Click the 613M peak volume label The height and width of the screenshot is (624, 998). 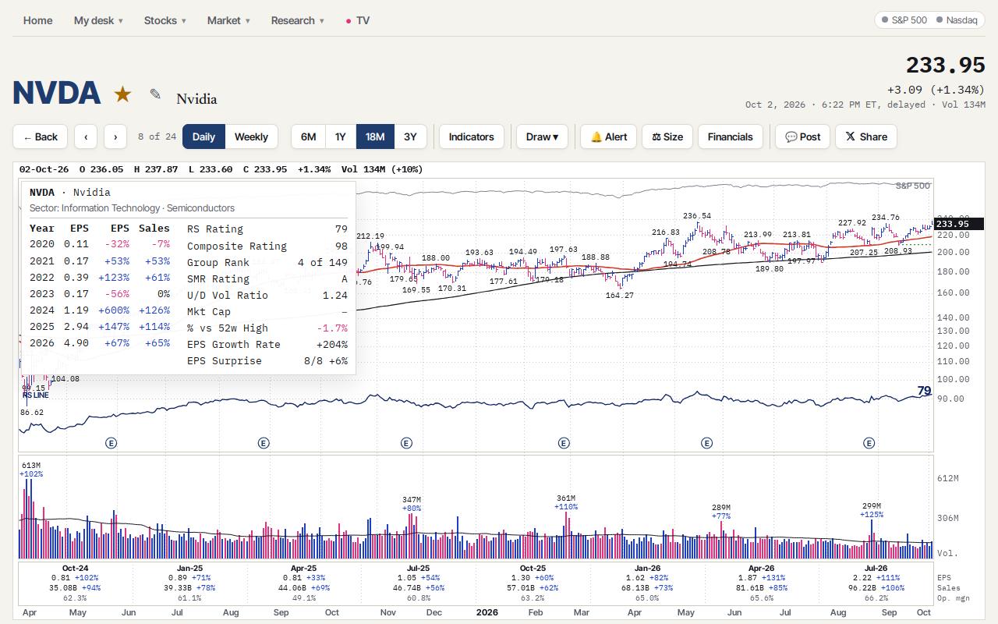pyautogui.click(x=31, y=465)
